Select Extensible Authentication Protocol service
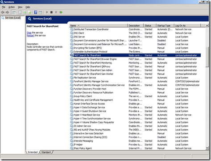This screenshot has width=211, height=161. (x=135, y=52)
